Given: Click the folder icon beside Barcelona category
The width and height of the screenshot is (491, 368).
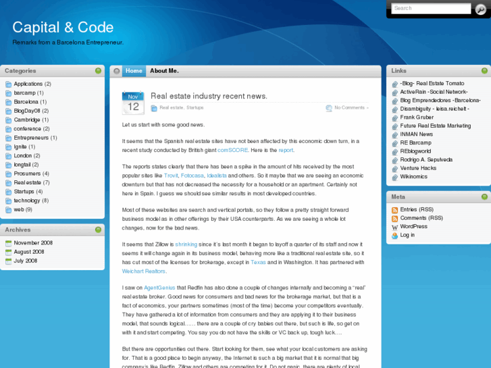Looking at the screenshot, I should point(9,102).
